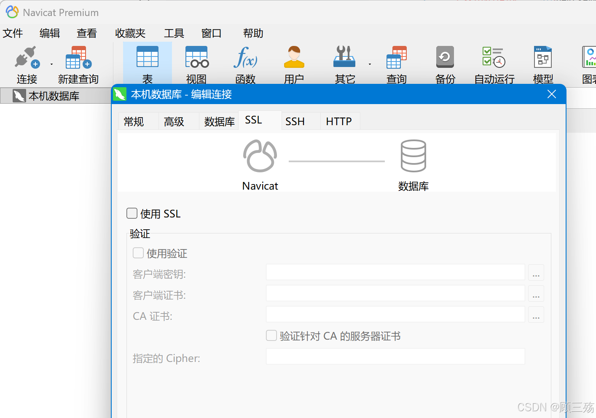
Task: Open the 收藏夹 menu
Action: [x=130, y=33]
